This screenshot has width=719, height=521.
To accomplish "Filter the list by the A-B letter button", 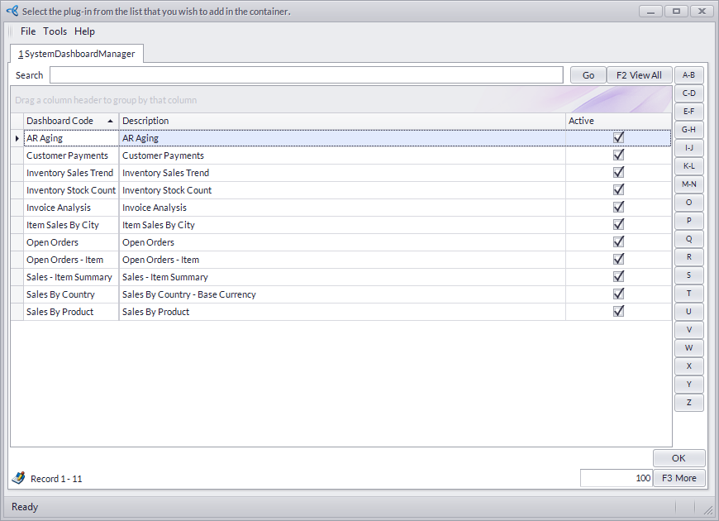I will pos(688,75).
